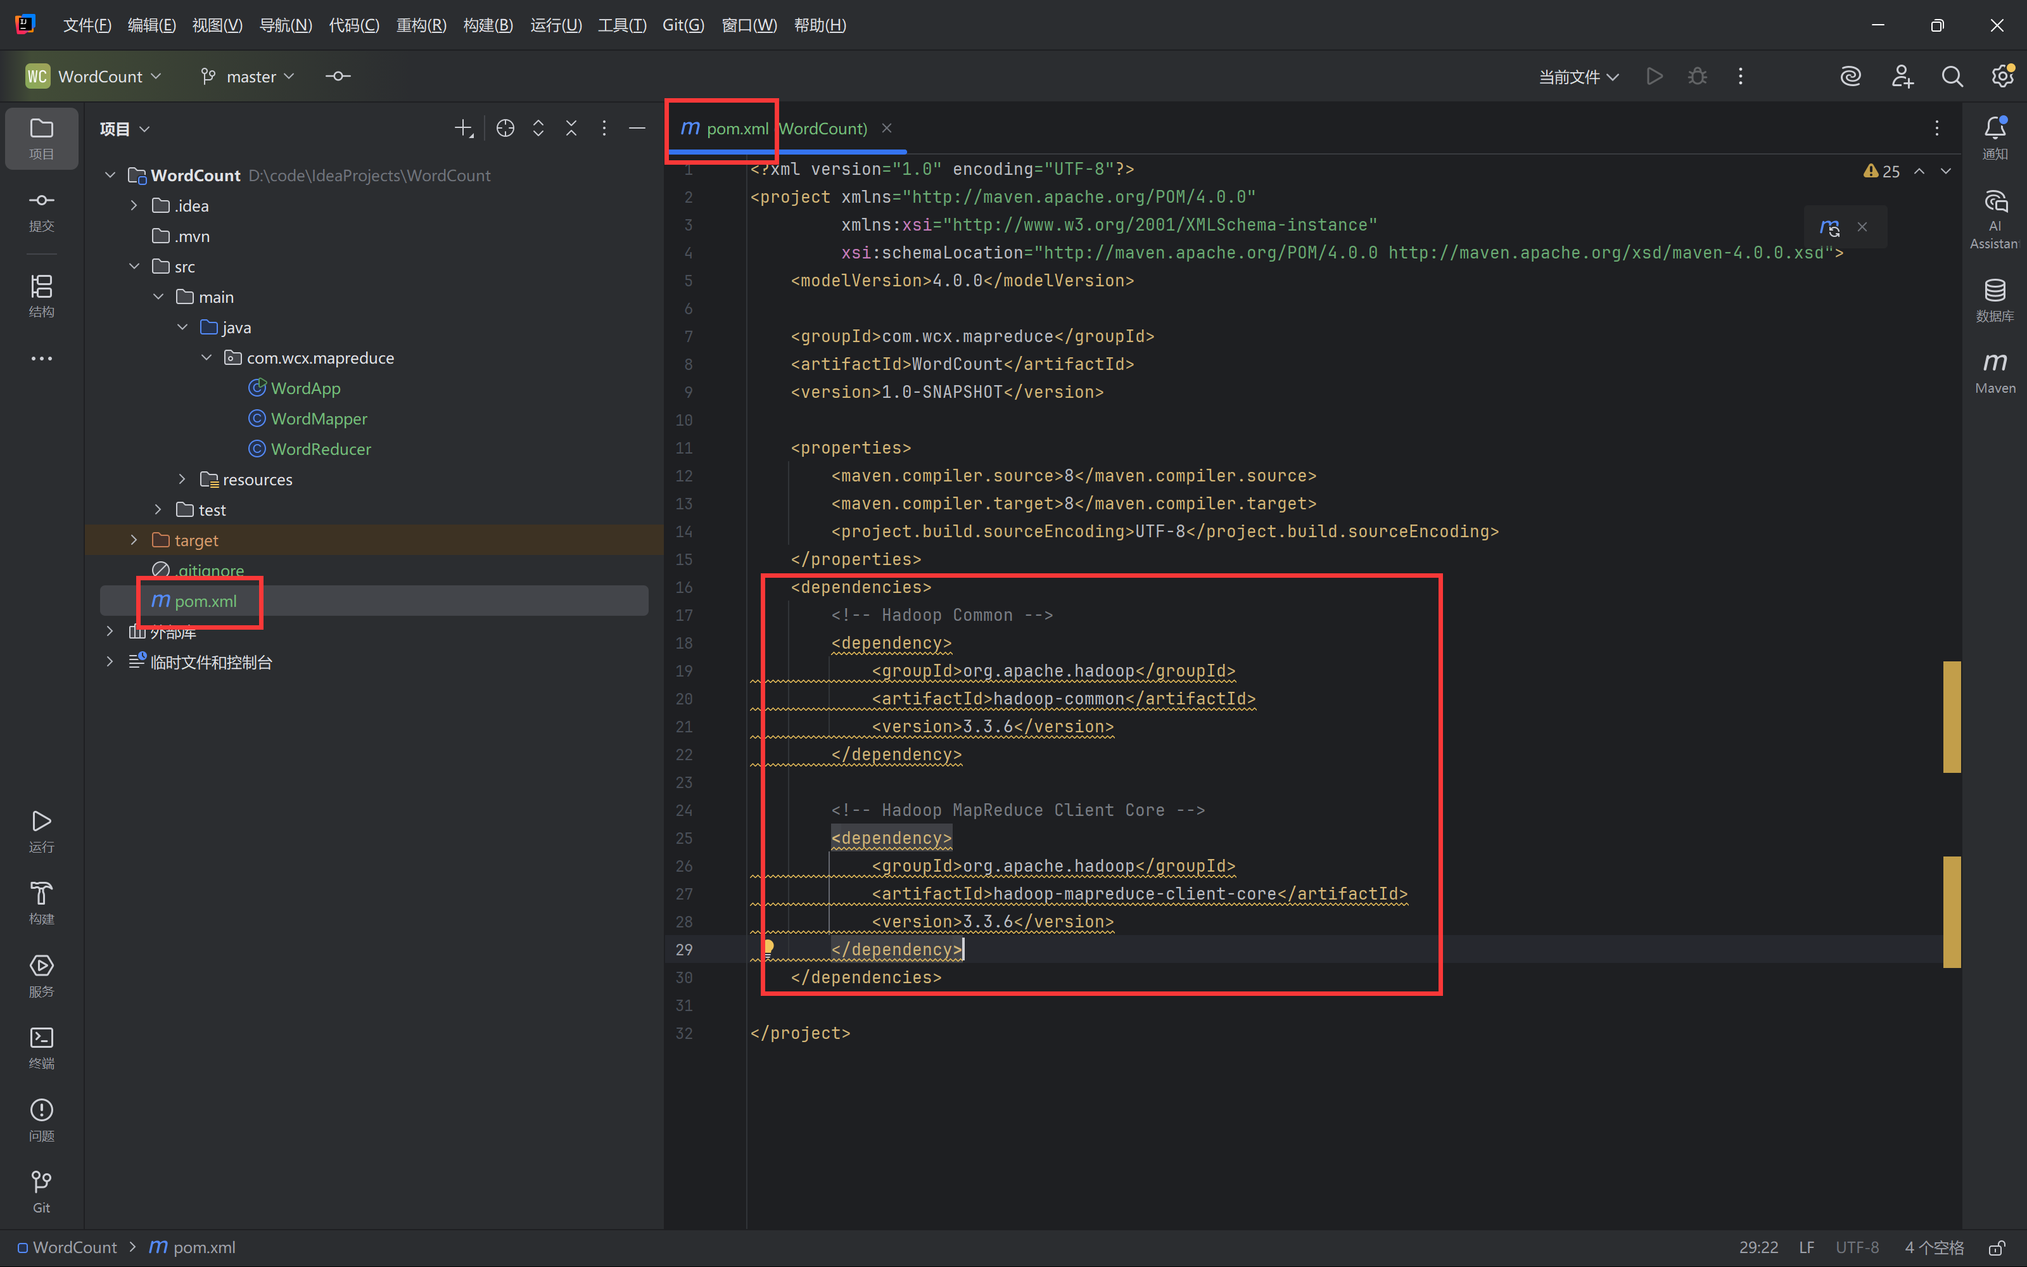Open the 提交 (Commit) tool window
The image size is (2027, 1267).
pyautogui.click(x=41, y=210)
